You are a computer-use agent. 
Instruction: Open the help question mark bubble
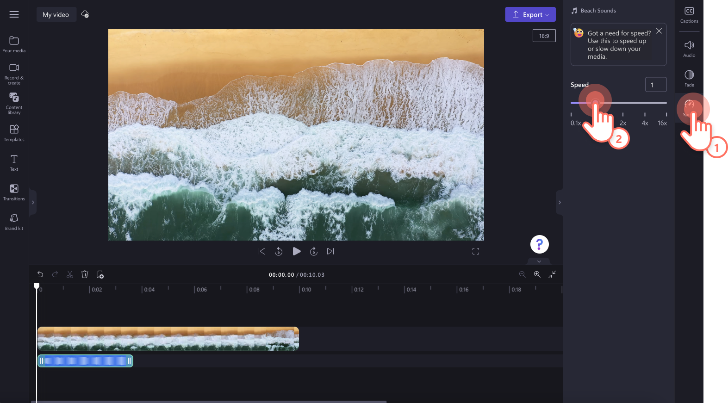(x=539, y=244)
